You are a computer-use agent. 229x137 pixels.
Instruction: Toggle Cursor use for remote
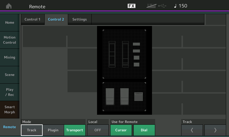pyautogui.click(x=121, y=130)
